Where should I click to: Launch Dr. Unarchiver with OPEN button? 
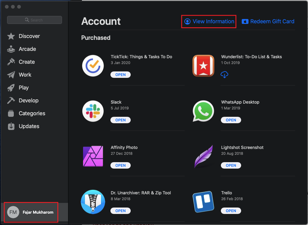pos(121,211)
